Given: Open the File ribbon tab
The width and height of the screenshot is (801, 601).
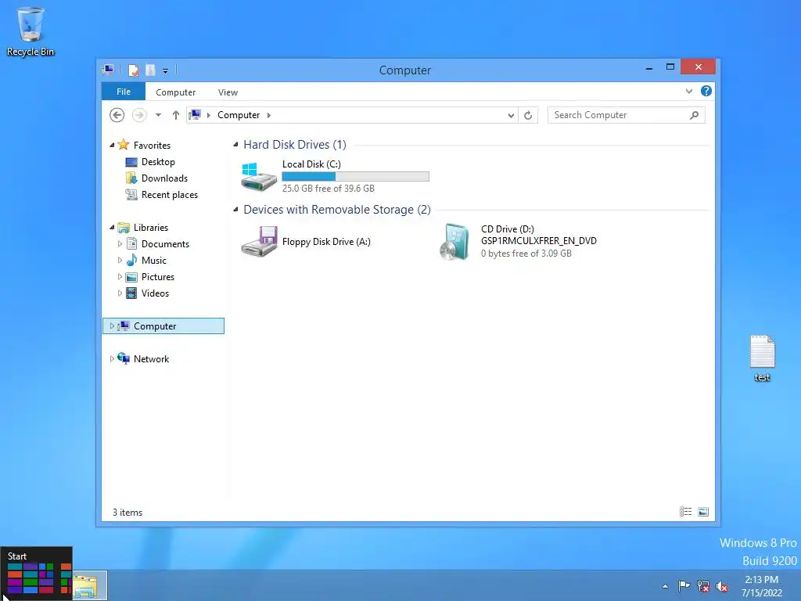Looking at the screenshot, I should [123, 92].
